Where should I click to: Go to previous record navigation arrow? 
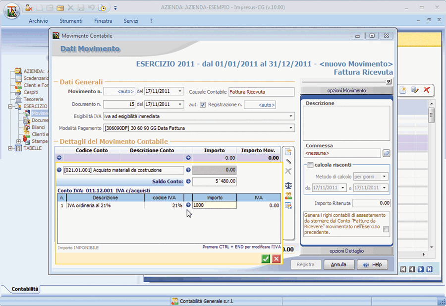(x=412, y=269)
